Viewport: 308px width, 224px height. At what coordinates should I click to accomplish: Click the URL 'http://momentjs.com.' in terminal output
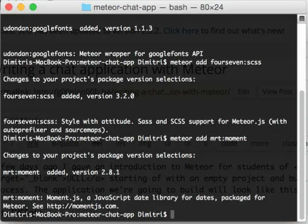click(x=83, y=206)
